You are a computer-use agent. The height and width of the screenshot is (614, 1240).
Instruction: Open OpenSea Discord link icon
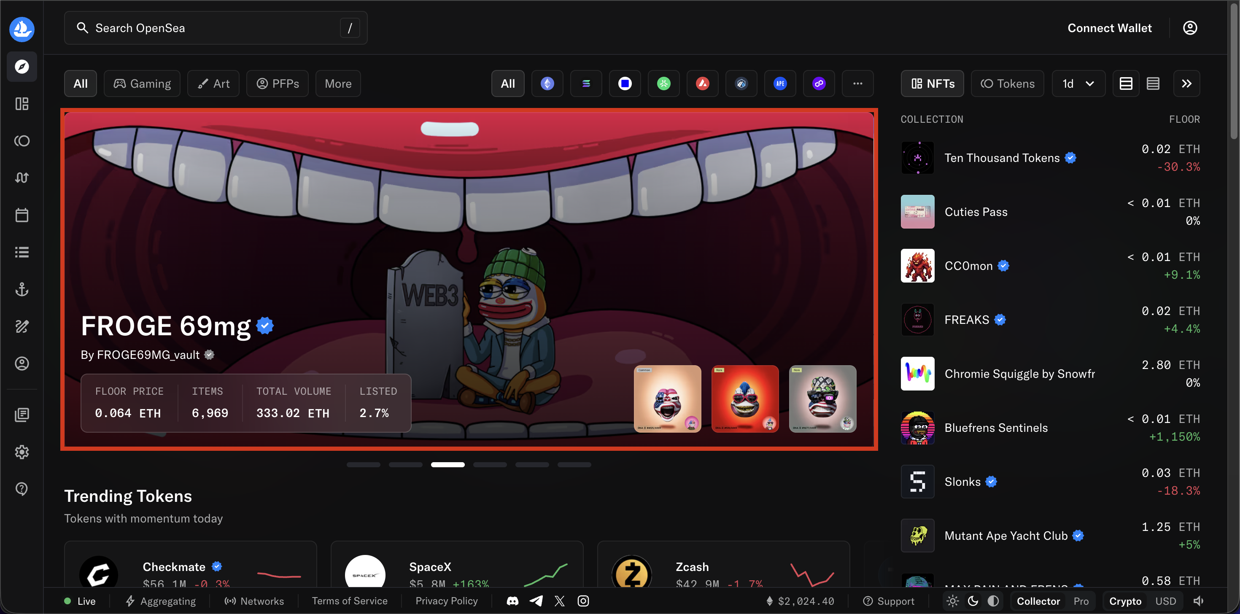pos(512,601)
